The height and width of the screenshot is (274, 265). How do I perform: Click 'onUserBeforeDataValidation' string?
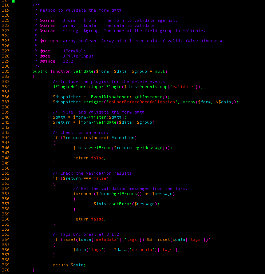(x=142, y=102)
